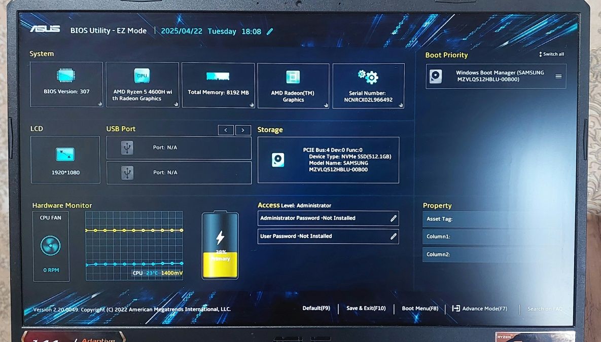Click the PCIE Bus:4 Dev:0 Func:0 line
The width and height of the screenshot is (601, 342).
tap(333, 150)
